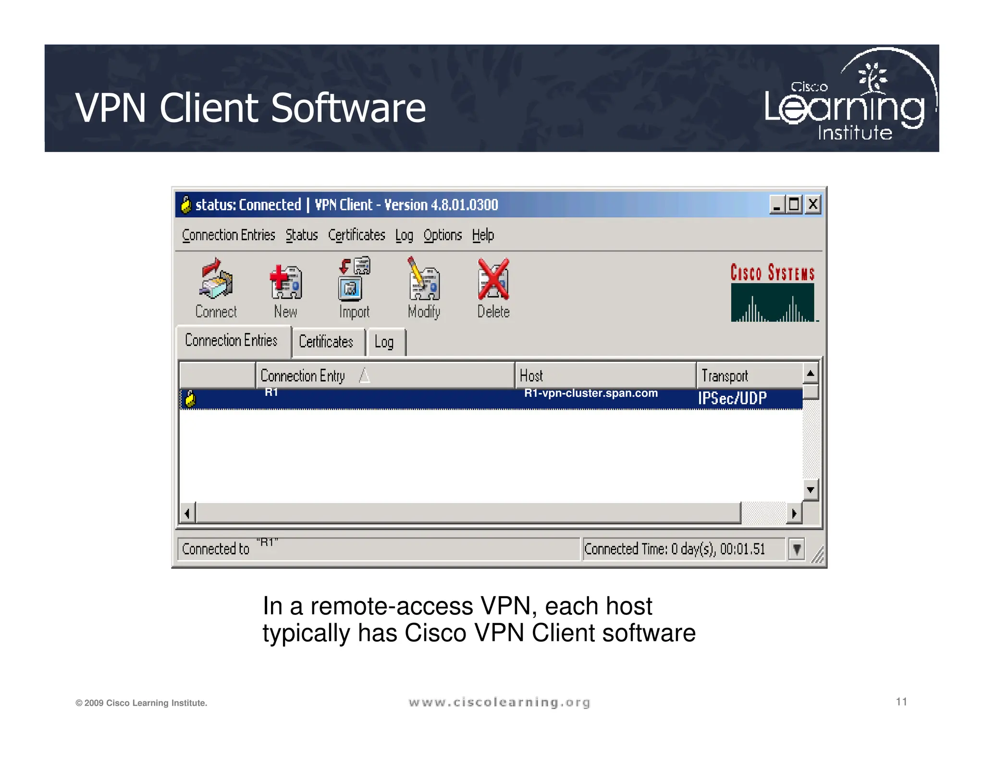Maximize the VPN Client window
This screenshot has width=984, height=760.
(794, 205)
